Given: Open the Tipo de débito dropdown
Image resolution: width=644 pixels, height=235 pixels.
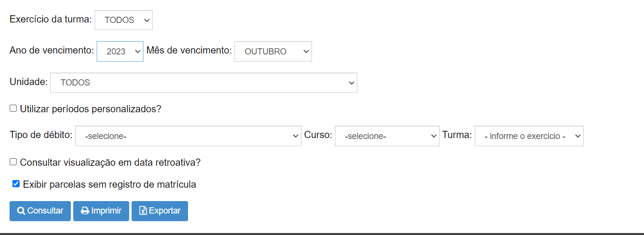Looking at the screenshot, I should coord(188,136).
